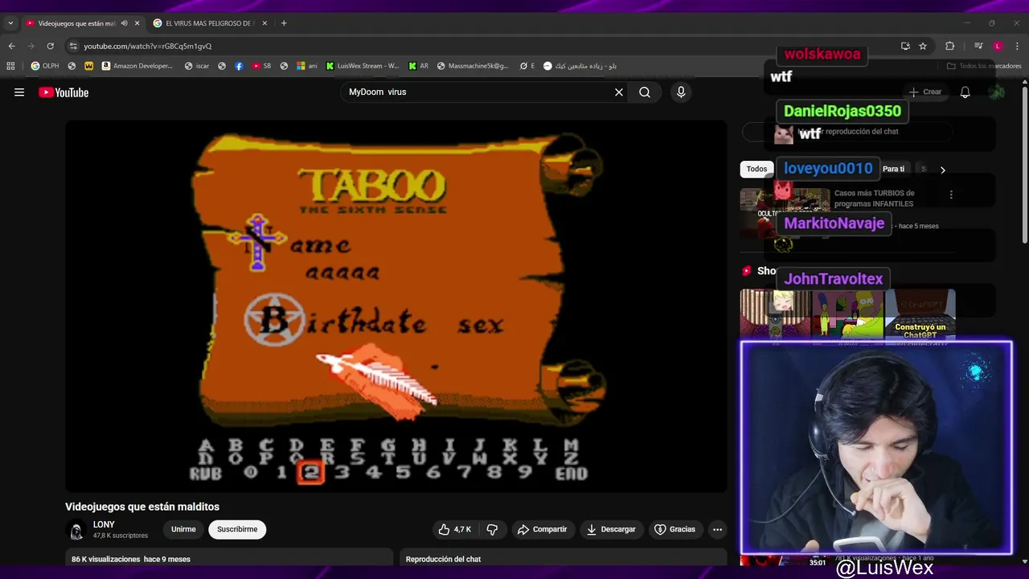Open the browser Extensions puzzle icon
Viewport: 1029px width, 579px height.
coord(949,46)
